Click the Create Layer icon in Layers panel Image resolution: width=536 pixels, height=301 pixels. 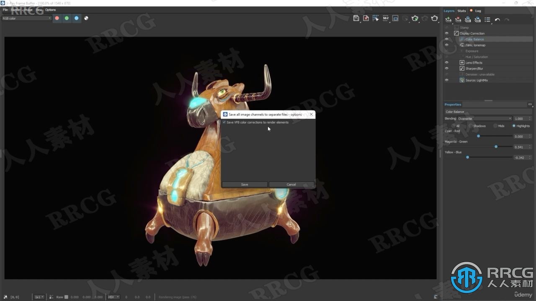pos(448,20)
